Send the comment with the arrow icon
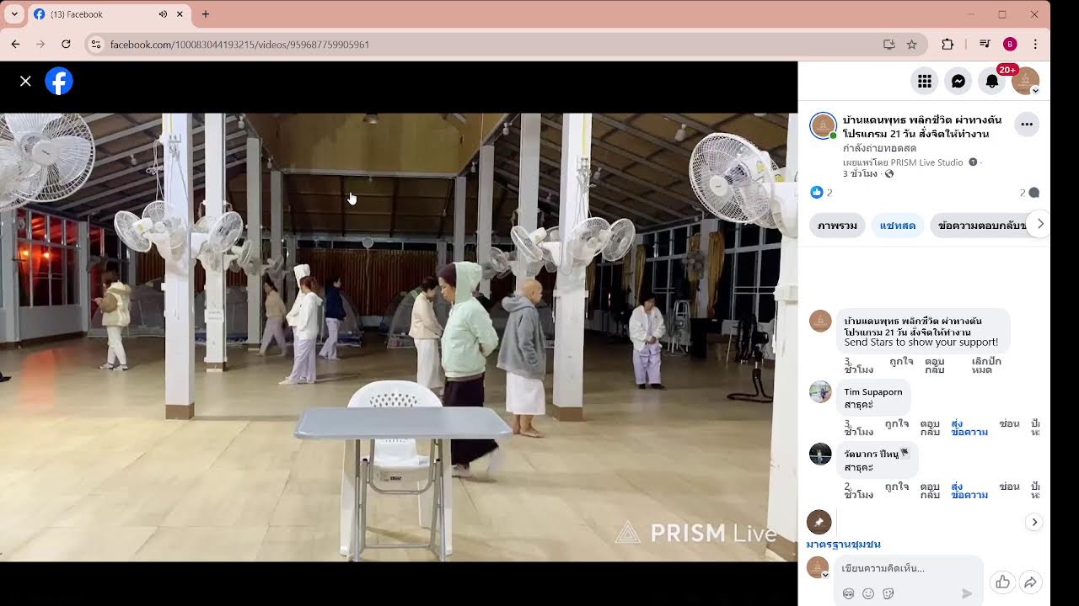Image resolution: width=1079 pixels, height=606 pixels. click(967, 593)
